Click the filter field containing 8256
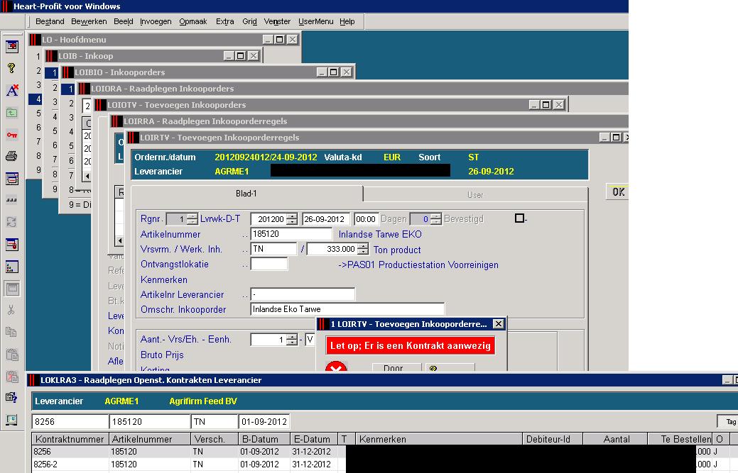Viewport: 738px width, 473px height. (x=70, y=421)
